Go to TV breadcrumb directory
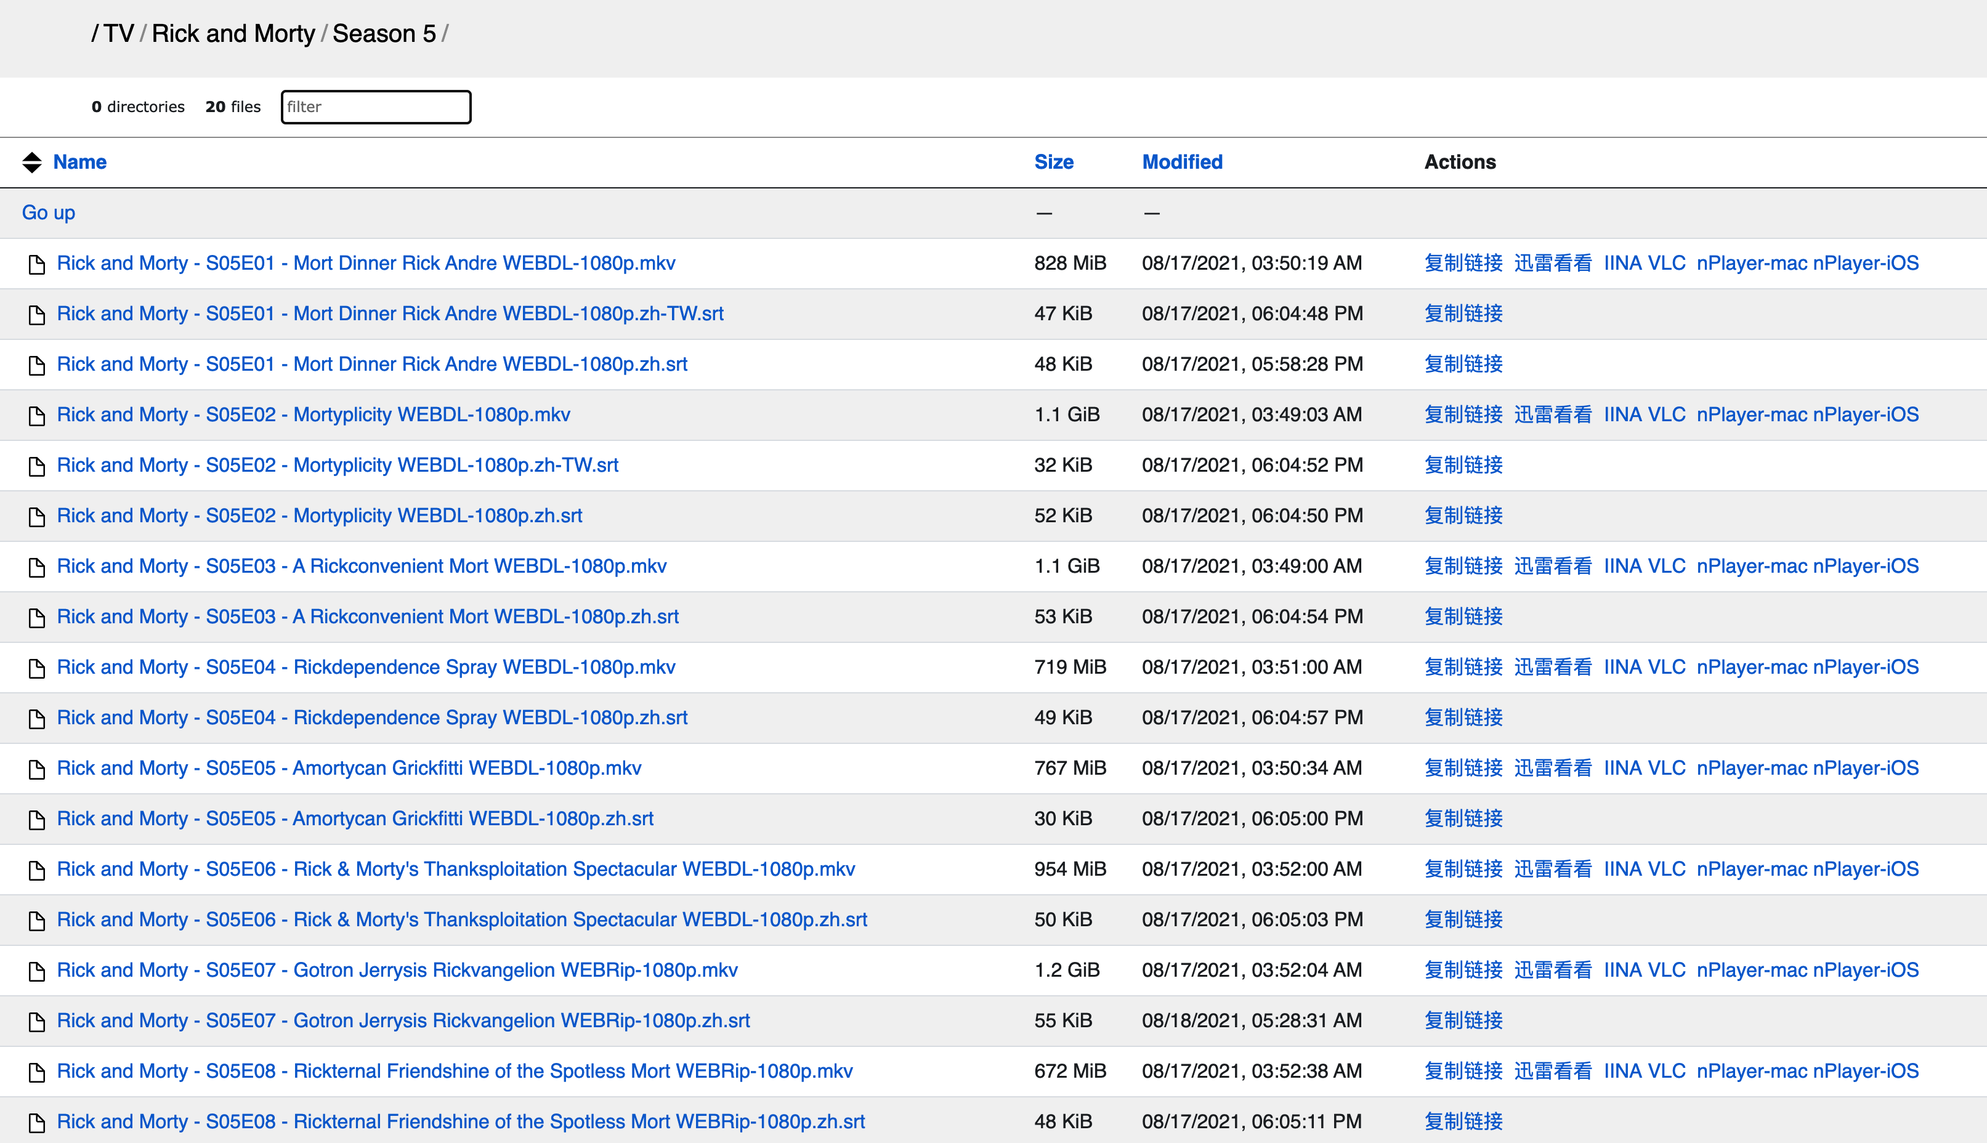 click(118, 34)
